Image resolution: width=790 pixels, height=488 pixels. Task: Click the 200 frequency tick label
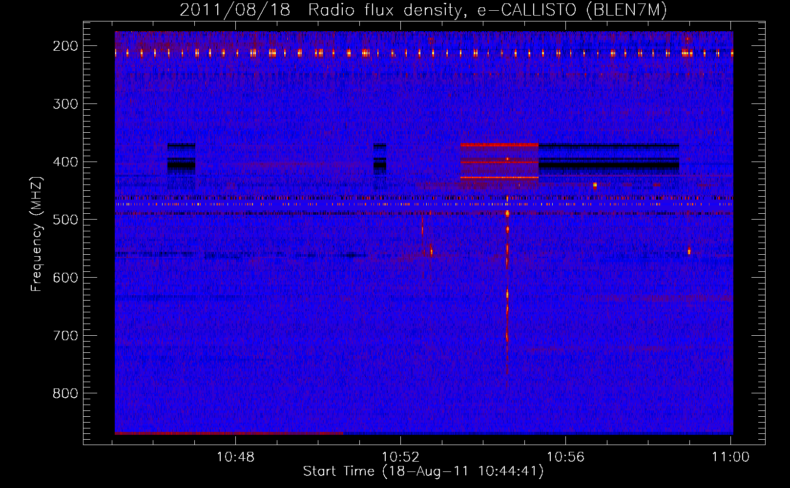pyautogui.click(x=65, y=46)
